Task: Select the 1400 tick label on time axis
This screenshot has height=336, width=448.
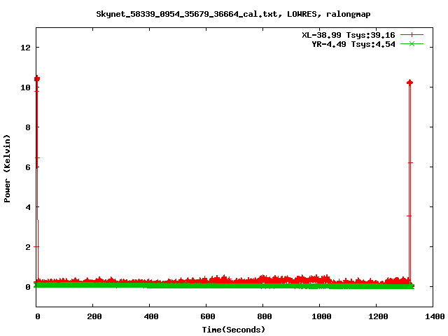Action: pos(433,316)
